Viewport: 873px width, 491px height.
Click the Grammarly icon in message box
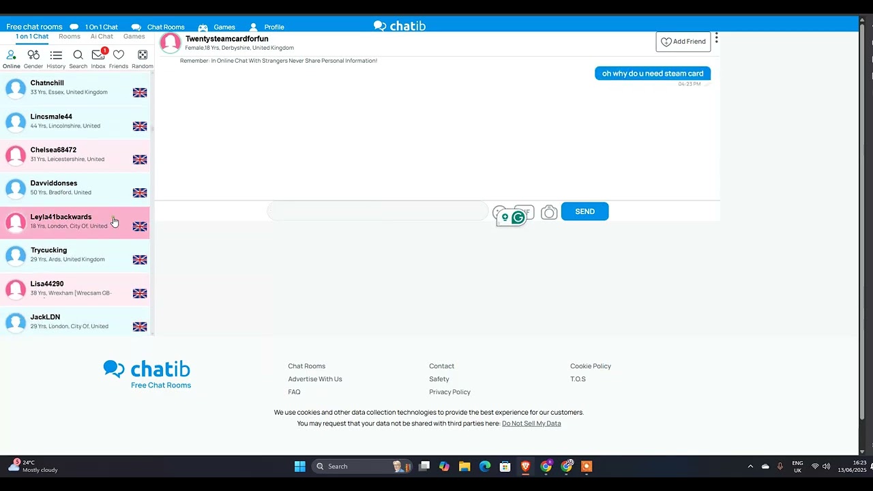[x=518, y=218]
